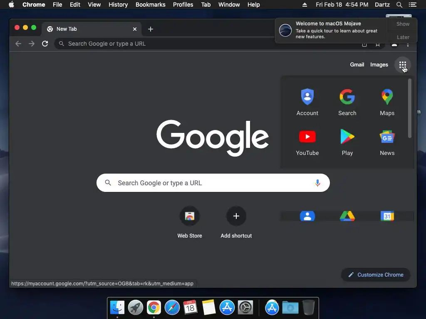Image resolution: width=426 pixels, height=319 pixels.
Task: Open Google Drive icon in apps panel
Action: (347, 216)
